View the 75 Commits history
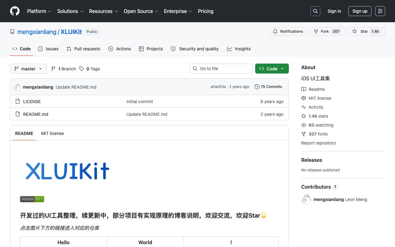This screenshot has height=247, width=395. point(268,87)
